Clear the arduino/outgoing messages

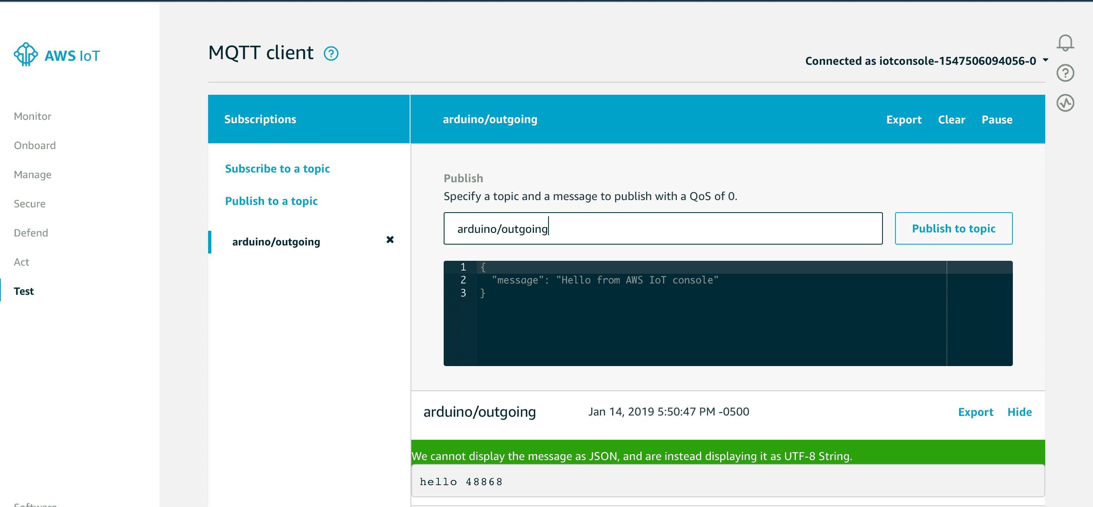[951, 119]
